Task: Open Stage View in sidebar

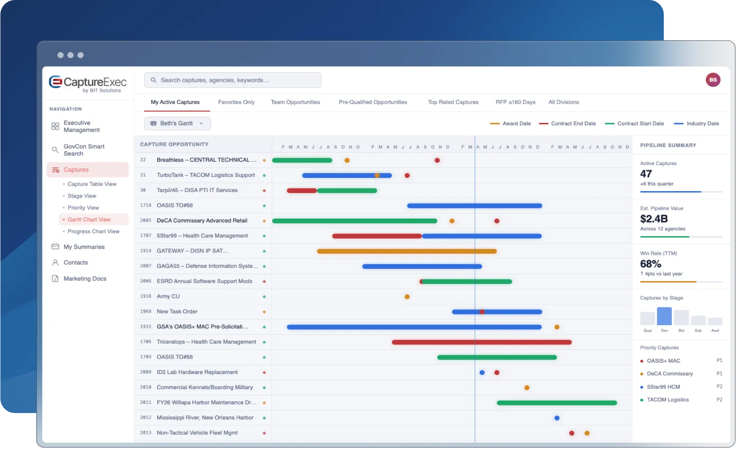Action: point(82,196)
